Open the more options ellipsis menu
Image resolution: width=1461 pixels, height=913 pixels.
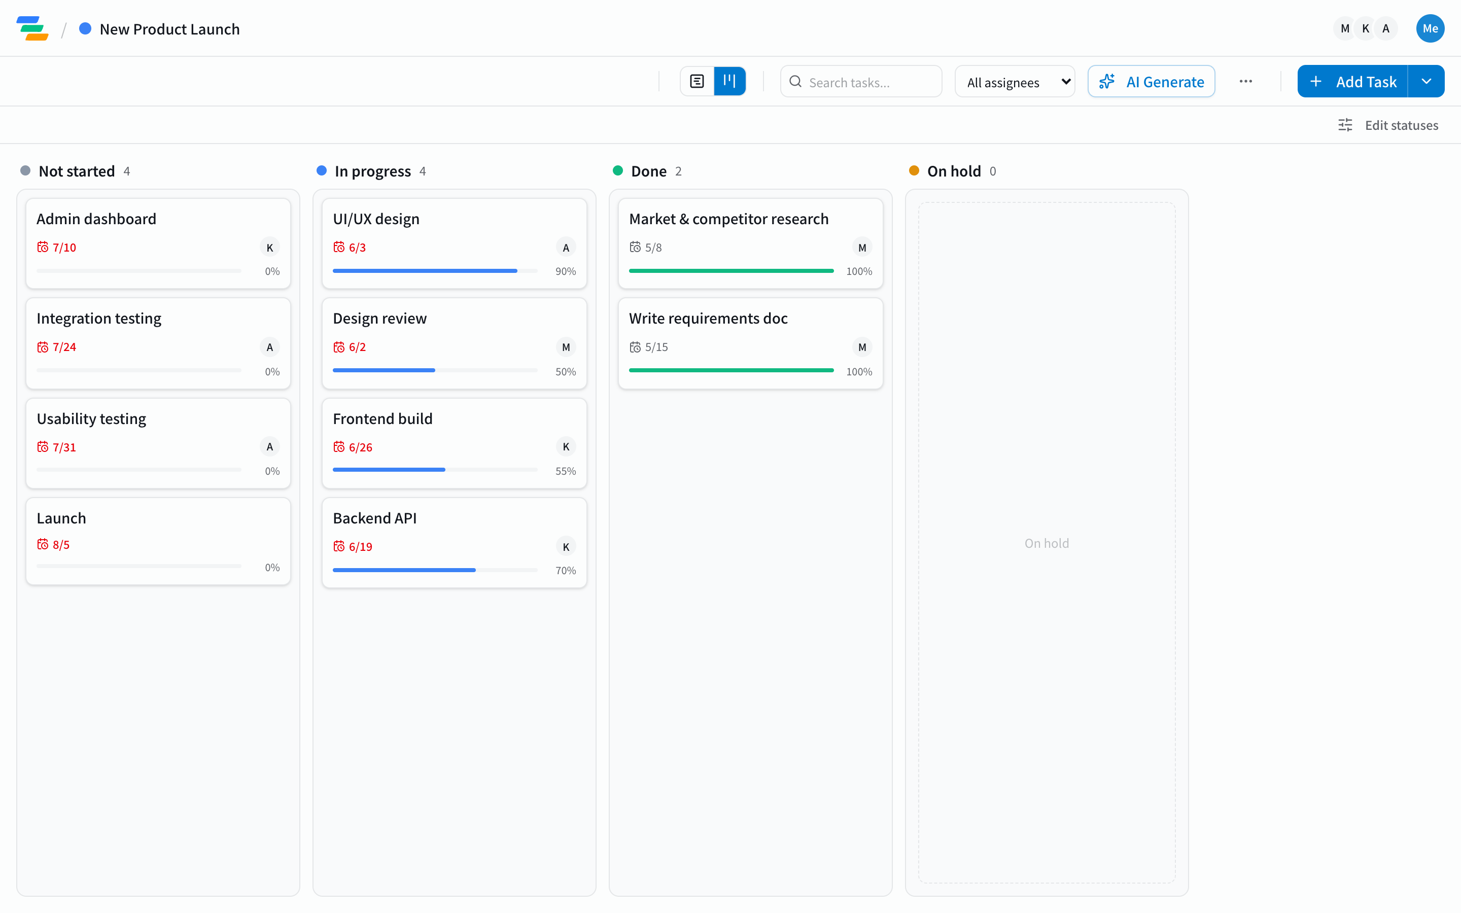pos(1245,82)
